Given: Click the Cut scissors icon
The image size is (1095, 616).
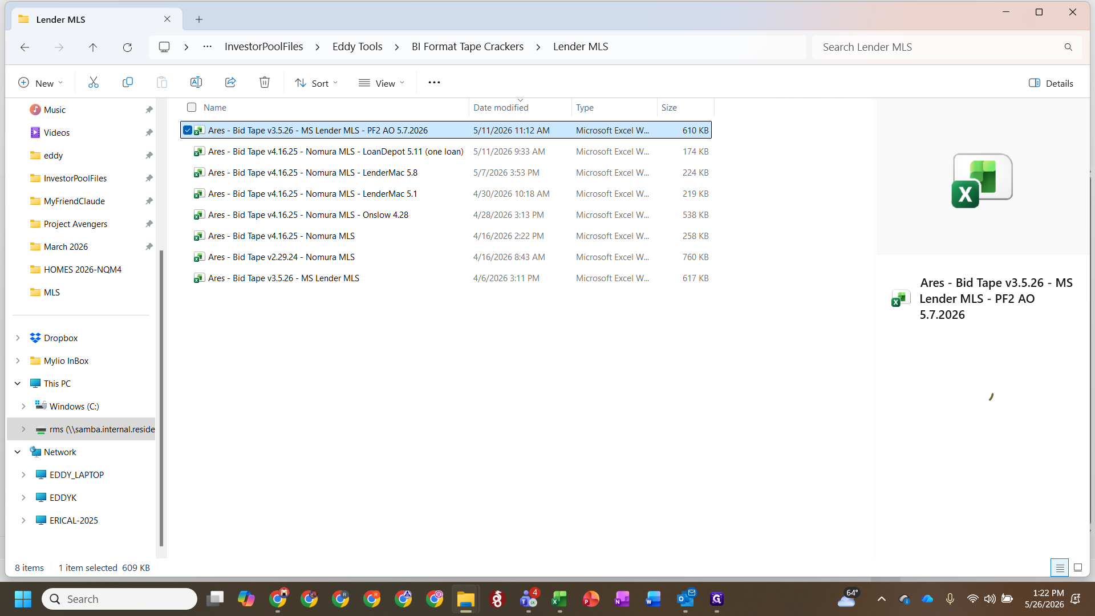Looking at the screenshot, I should pyautogui.click(x=94, y=83).
